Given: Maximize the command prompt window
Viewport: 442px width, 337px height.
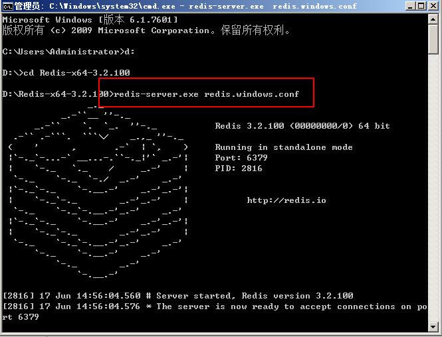Looking at the screenshot, I should [421, 6].
